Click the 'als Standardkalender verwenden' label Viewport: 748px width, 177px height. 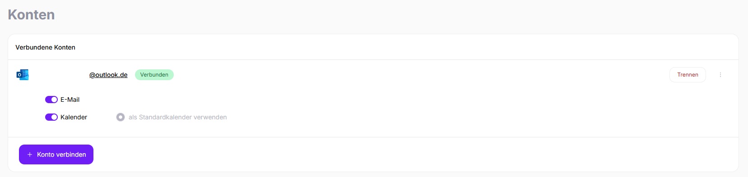point(177,117)
